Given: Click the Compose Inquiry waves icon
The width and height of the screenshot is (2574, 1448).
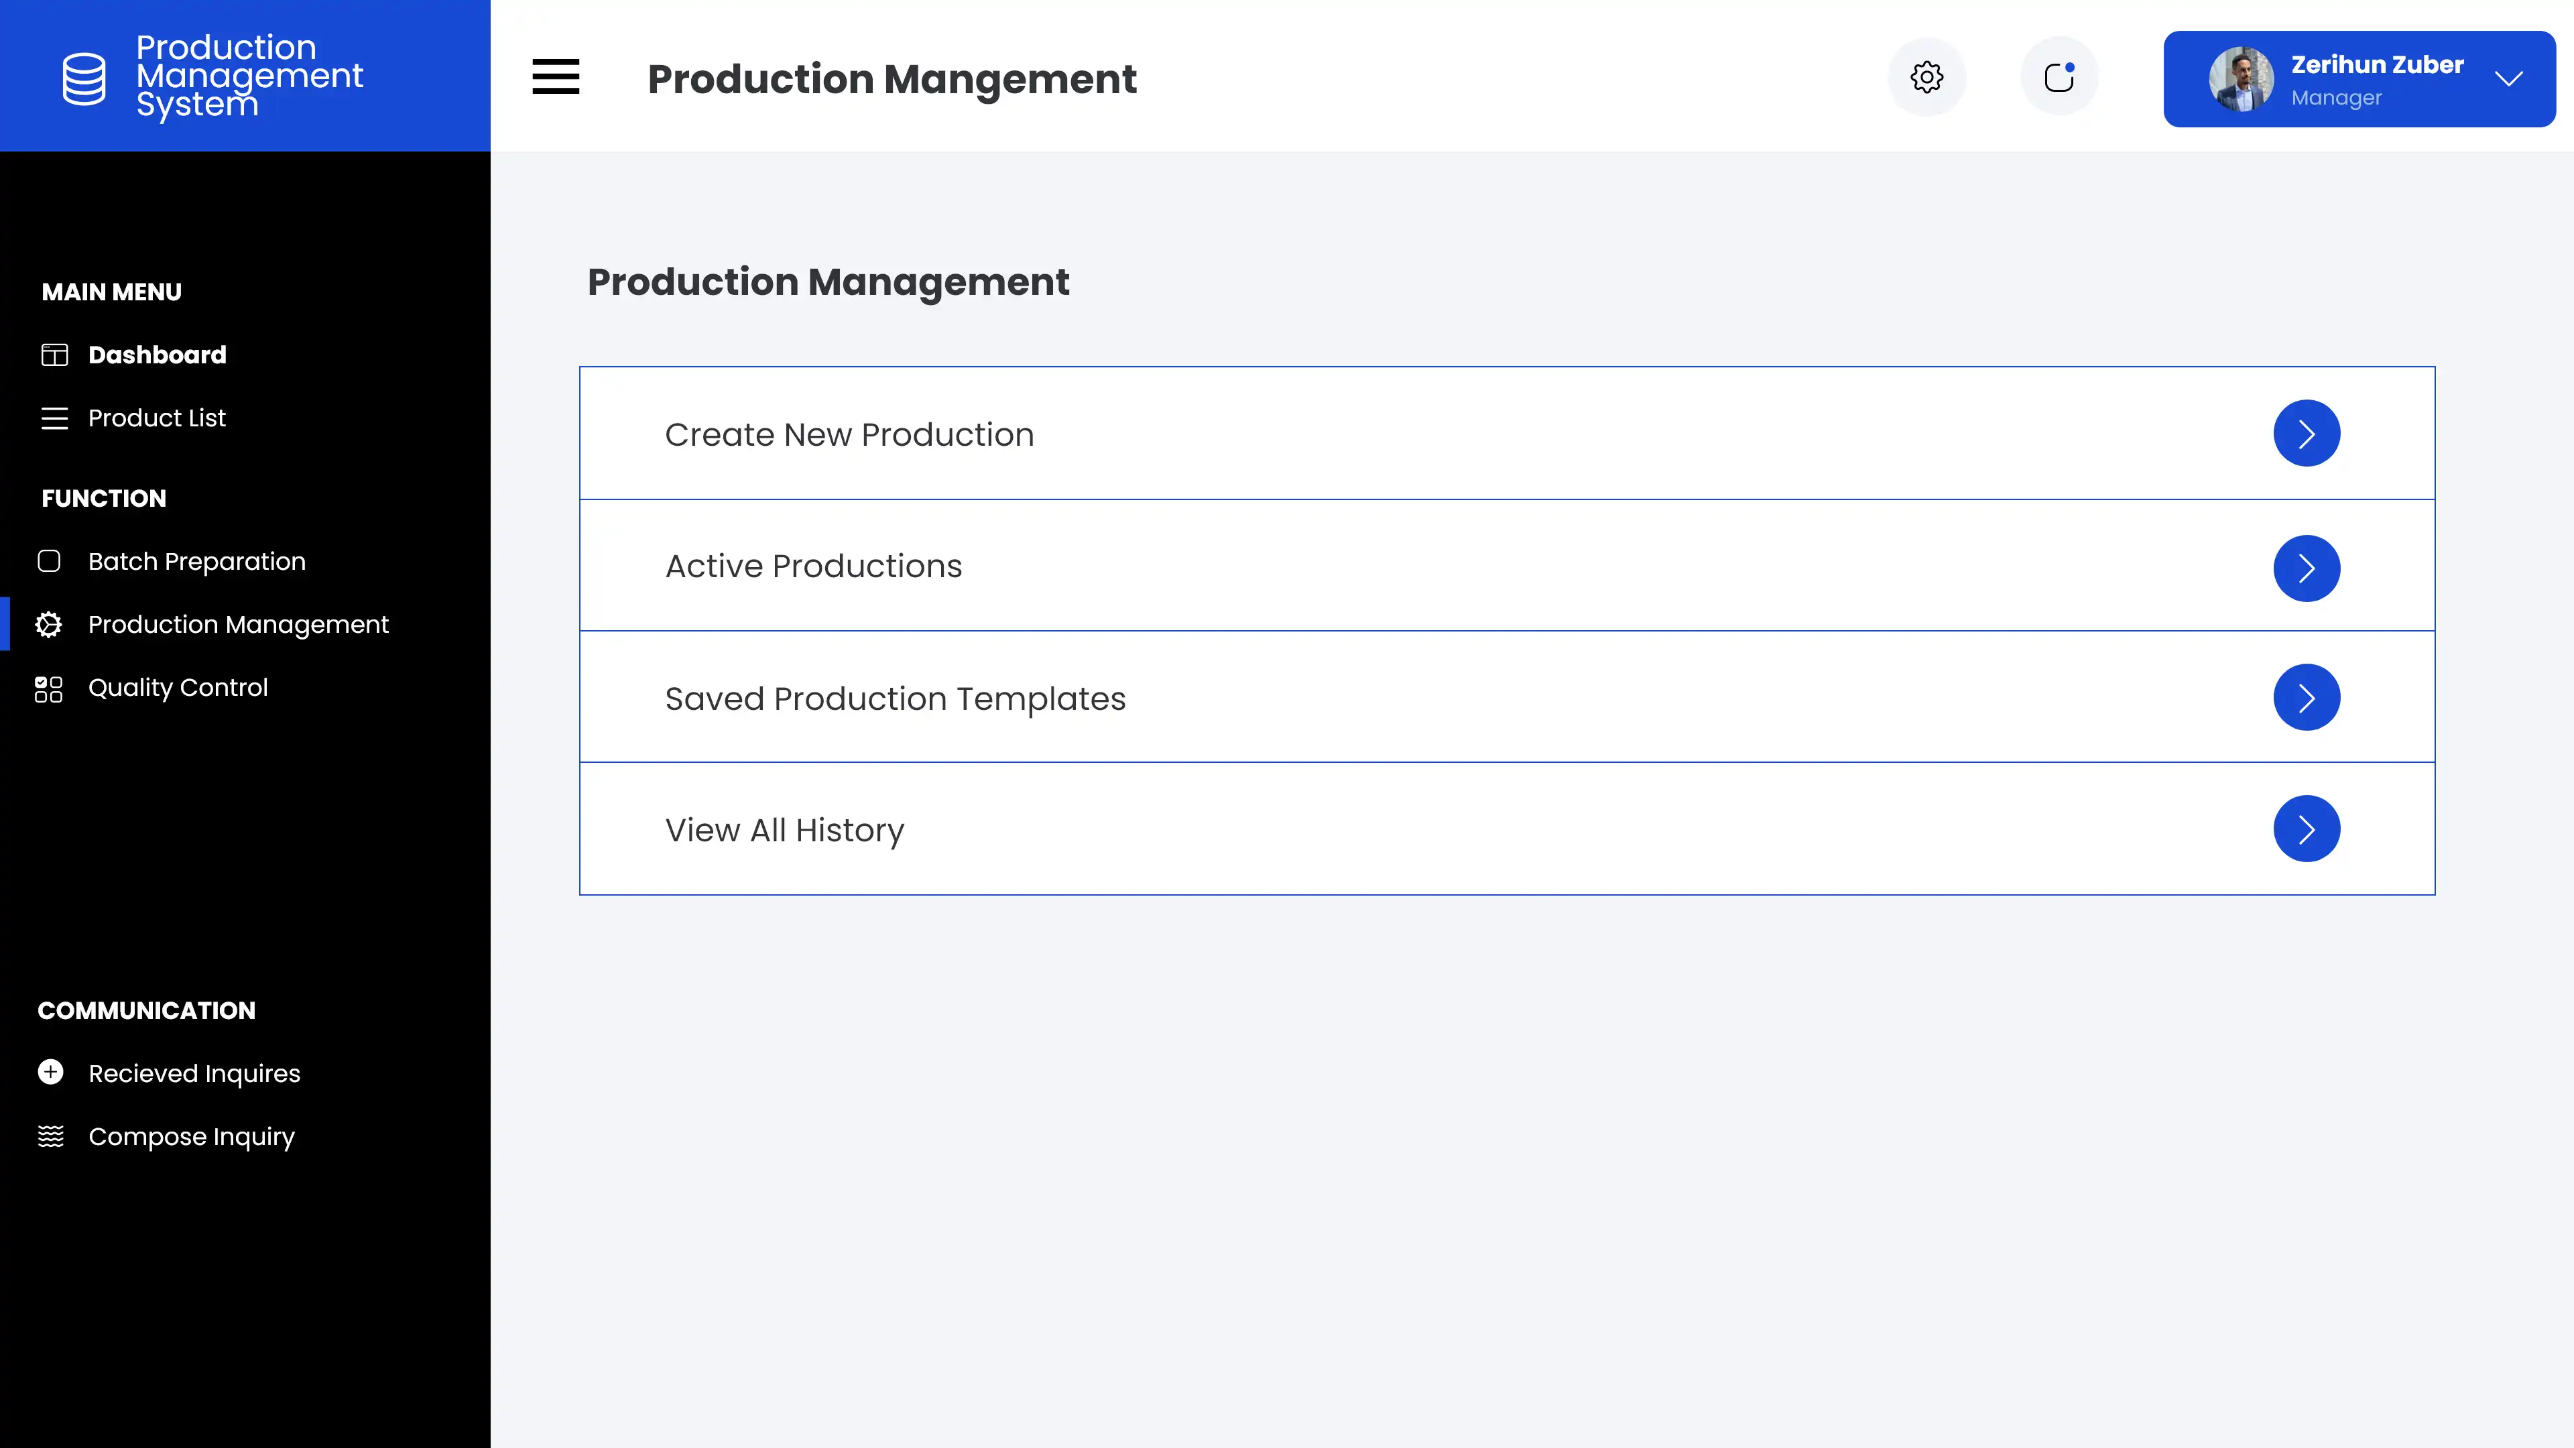Looking at the screenshot, I should 51,1136.
